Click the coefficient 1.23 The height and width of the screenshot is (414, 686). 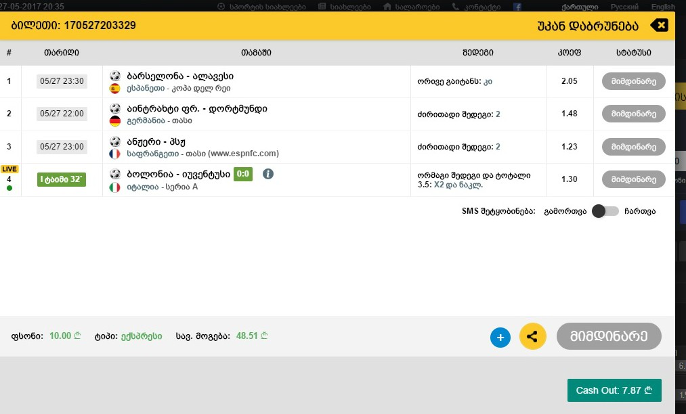point(570,147)
